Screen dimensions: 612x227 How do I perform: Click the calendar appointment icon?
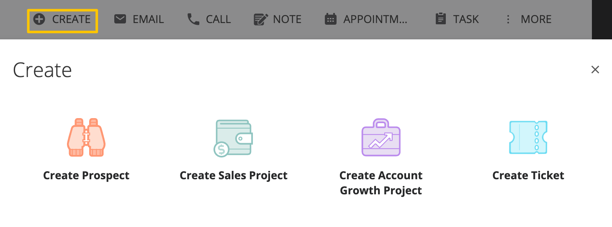pos(331,19)
